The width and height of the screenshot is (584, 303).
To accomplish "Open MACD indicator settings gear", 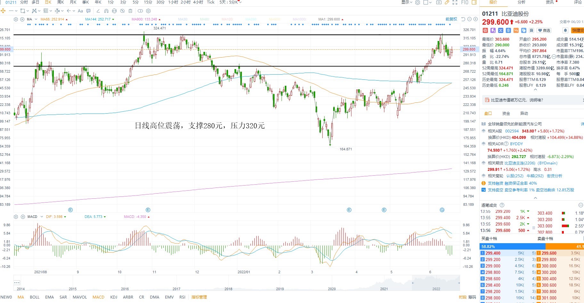I will tap(16, 217).
